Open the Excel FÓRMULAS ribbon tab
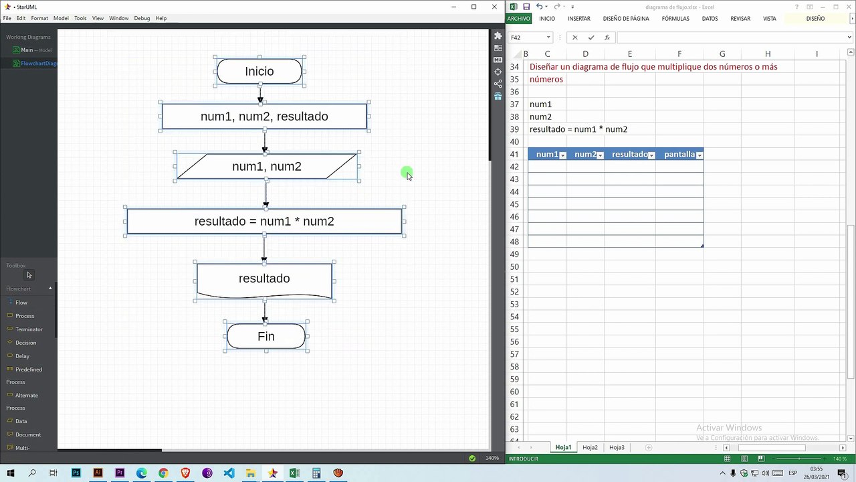Screen dimensions: 856x482 tap(675, 19)
